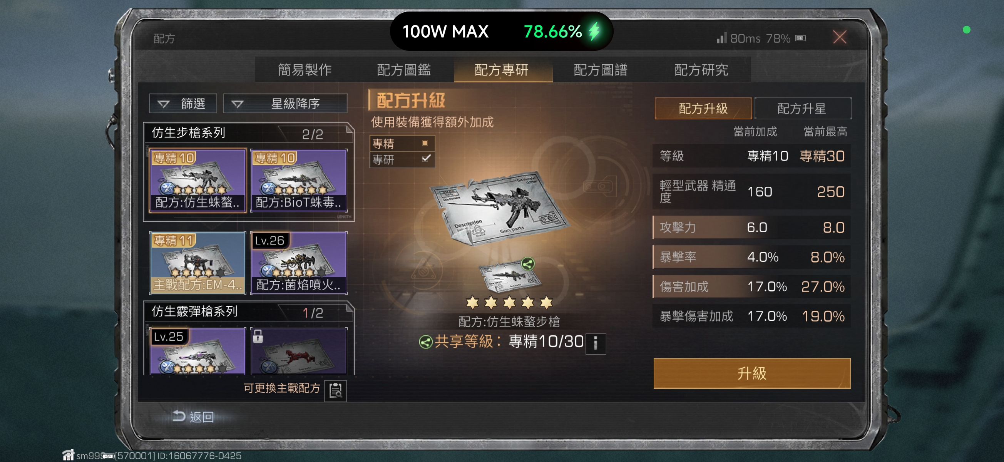
Task: Click green 共享等級 share symbol
Action: coord(426,342)
